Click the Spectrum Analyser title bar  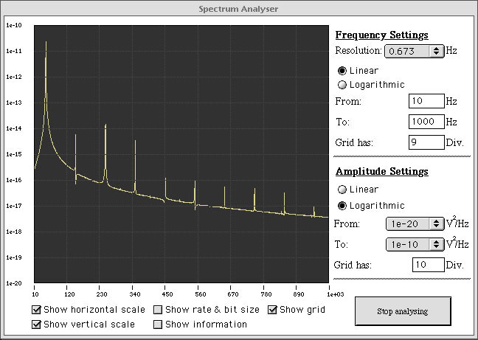(x=239, y=9)
